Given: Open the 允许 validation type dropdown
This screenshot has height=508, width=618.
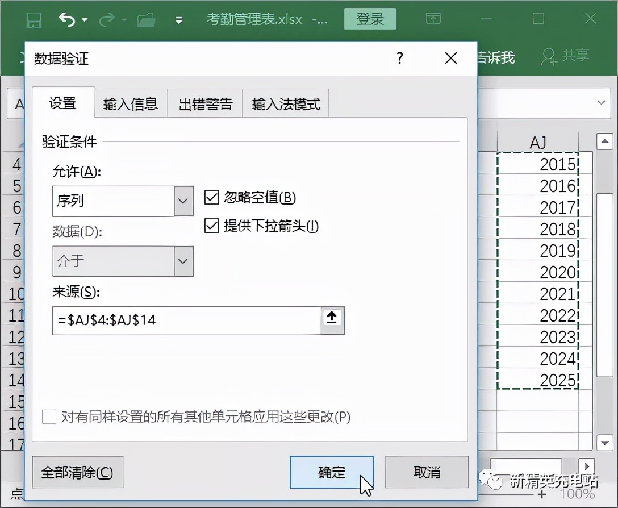Looking at the screenshot, I should 182,201.
